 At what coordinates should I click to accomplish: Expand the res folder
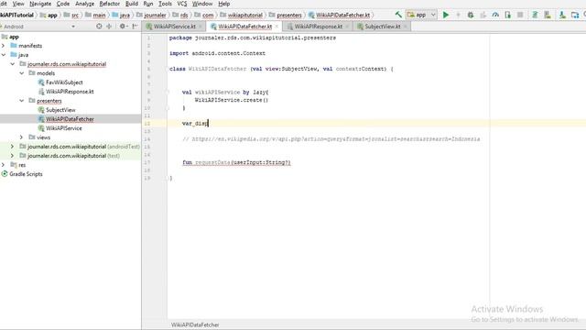click(4, 165)
